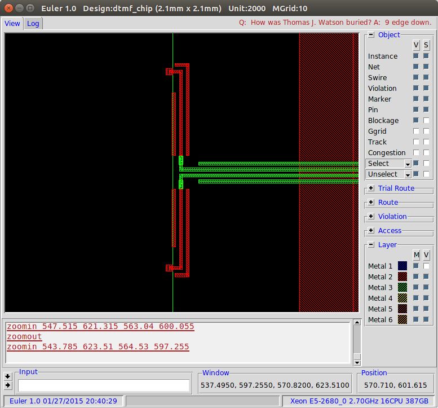
Task: Toggle Marker selectable checkbox
Action: 426,99
